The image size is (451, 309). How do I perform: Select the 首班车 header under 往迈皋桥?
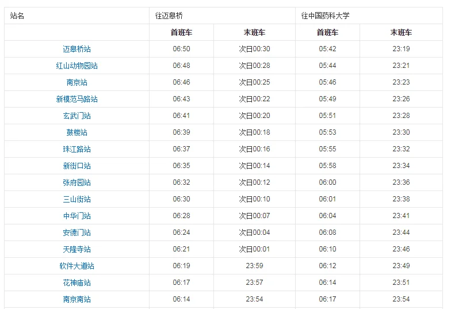click(x=182, y=32)
